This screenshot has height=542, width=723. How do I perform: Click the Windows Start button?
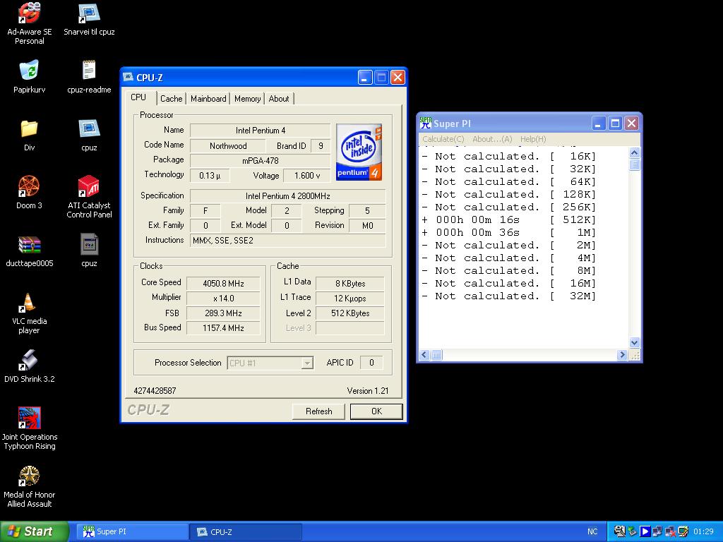tap(34, 531)
